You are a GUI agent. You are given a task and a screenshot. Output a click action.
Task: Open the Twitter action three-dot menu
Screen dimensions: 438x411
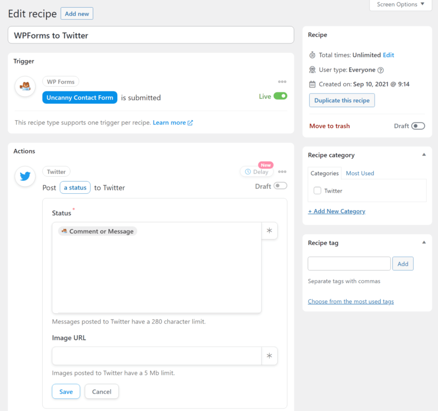(282, 172)
